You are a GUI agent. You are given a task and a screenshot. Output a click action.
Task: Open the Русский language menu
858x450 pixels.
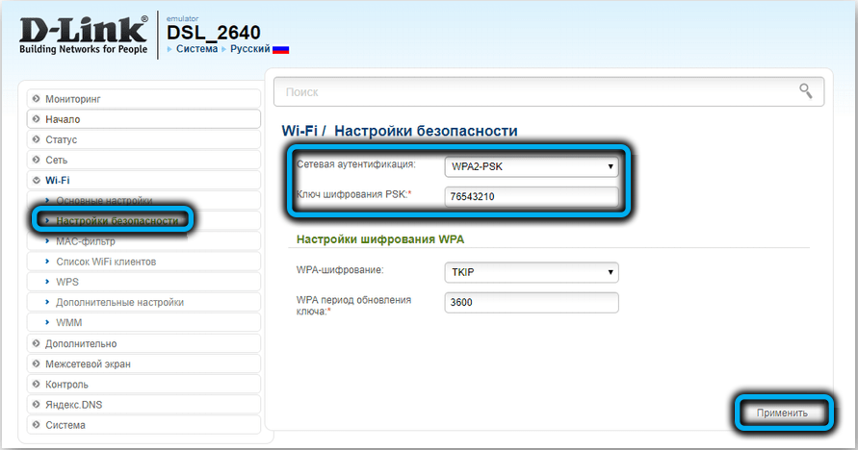tap(248, 49)
